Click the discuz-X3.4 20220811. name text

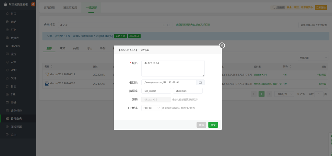[63, 75]
